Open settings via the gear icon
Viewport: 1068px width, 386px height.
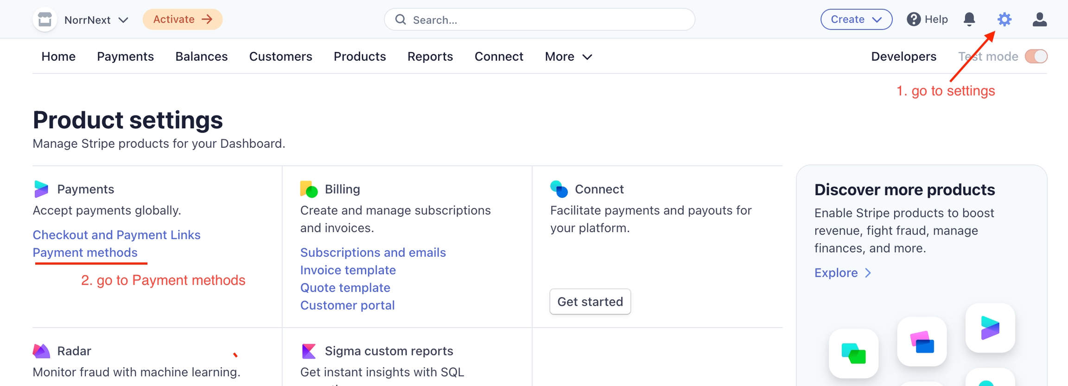click(x=1004, y=19)
